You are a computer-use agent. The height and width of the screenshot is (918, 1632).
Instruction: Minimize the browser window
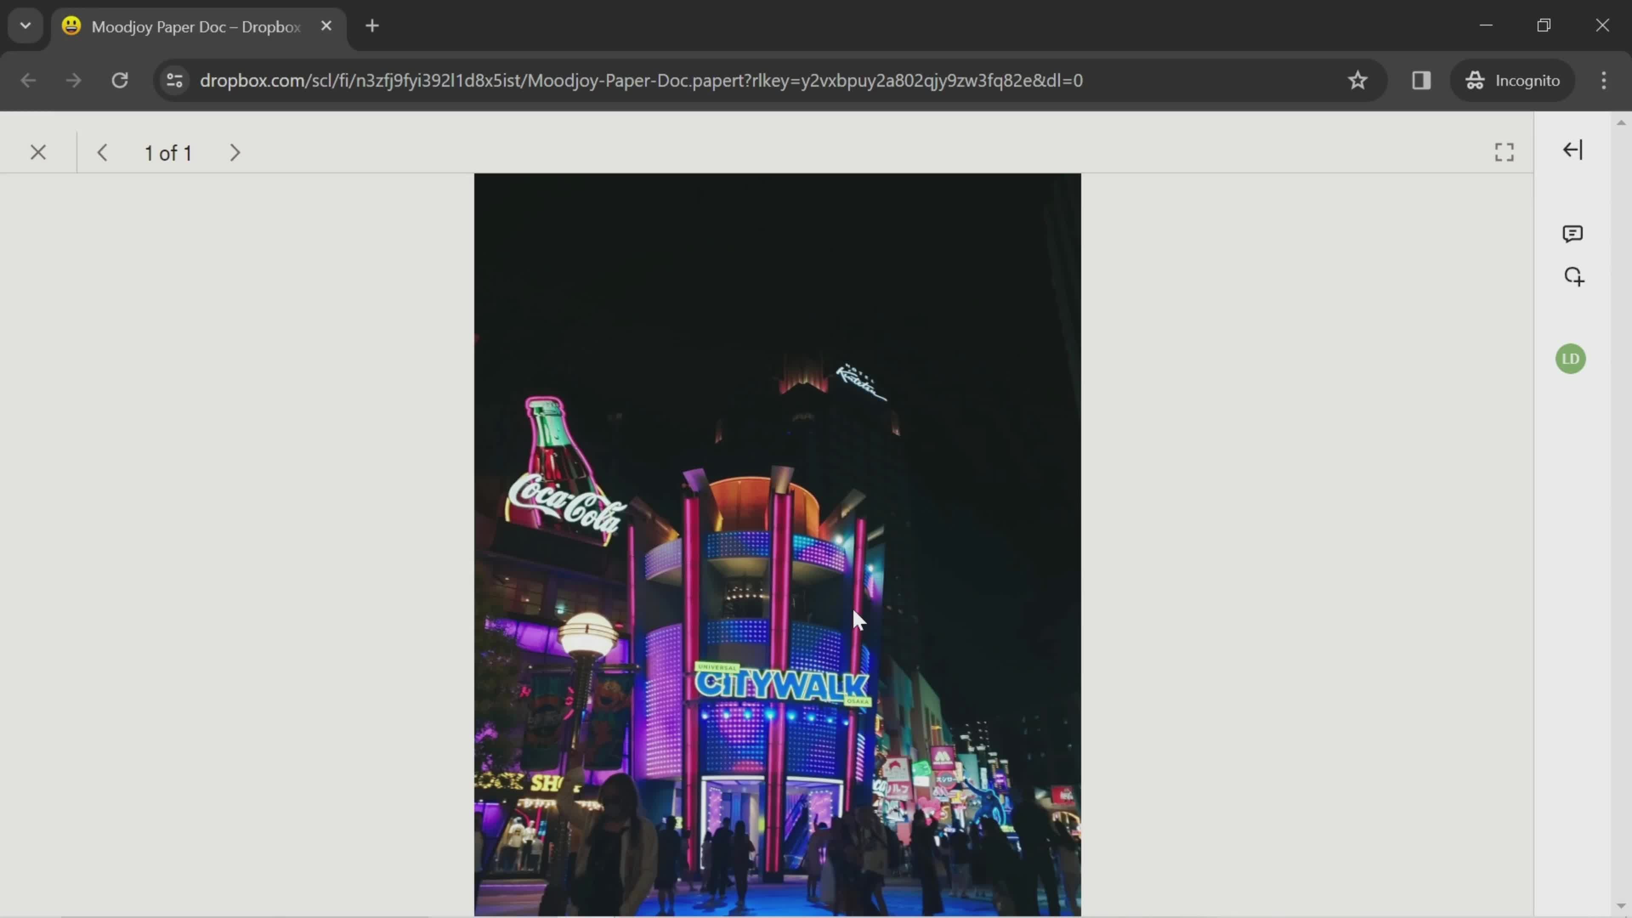(1486, 25)
